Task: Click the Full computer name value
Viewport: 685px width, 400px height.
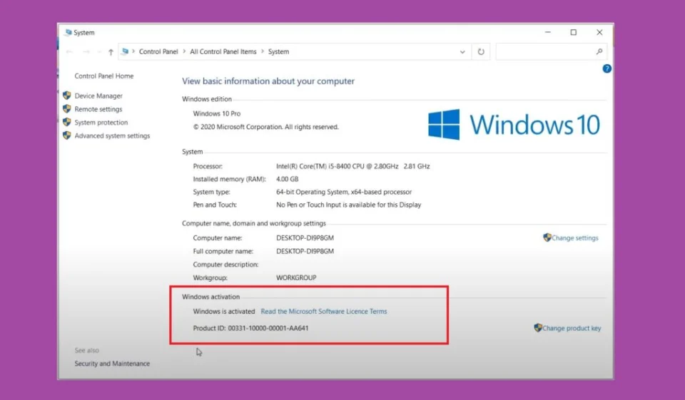Action: pos(305,251)
